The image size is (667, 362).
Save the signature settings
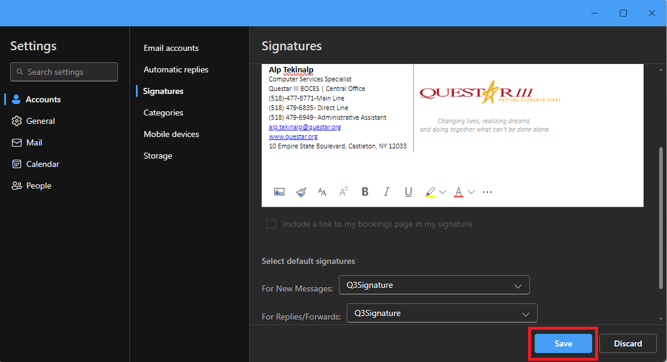(x=563, y=343)
